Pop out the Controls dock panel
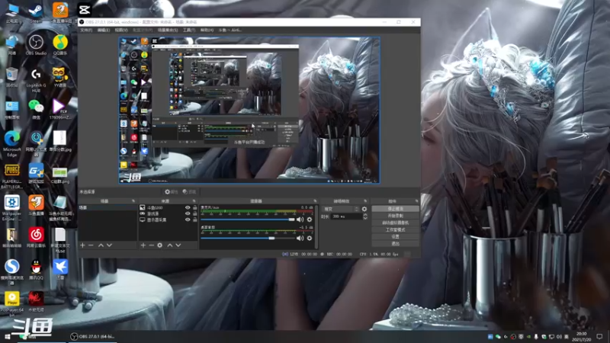The image size is (610, 343). pyautogui.click(x=416, y=201)
